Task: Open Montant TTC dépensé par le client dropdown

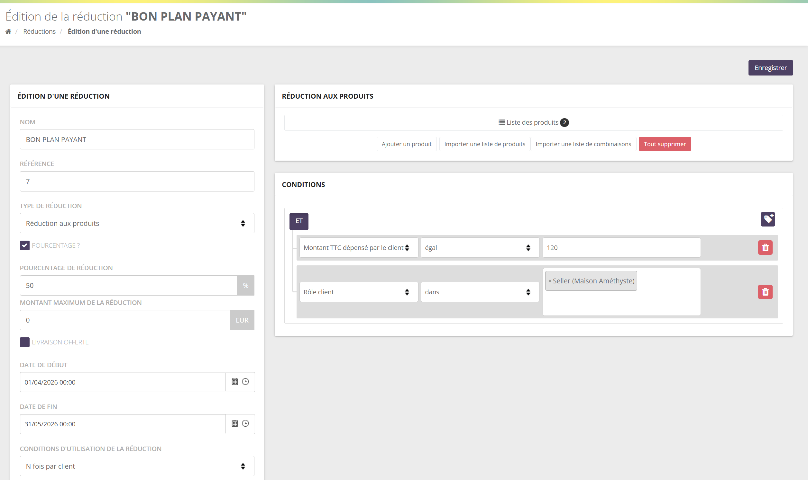Action: (x=358, y=248)
